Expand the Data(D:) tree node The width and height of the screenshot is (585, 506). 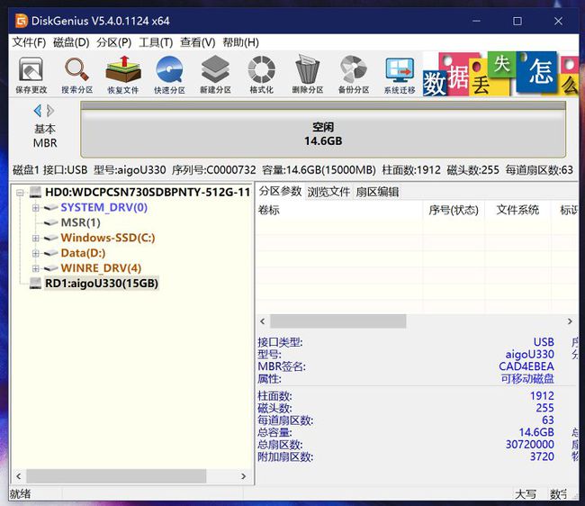click(x=35, y=253)
